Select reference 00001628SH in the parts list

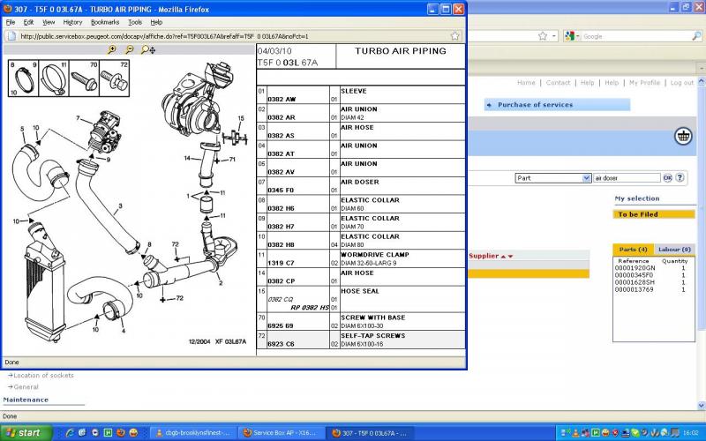[x=635, y=282]
